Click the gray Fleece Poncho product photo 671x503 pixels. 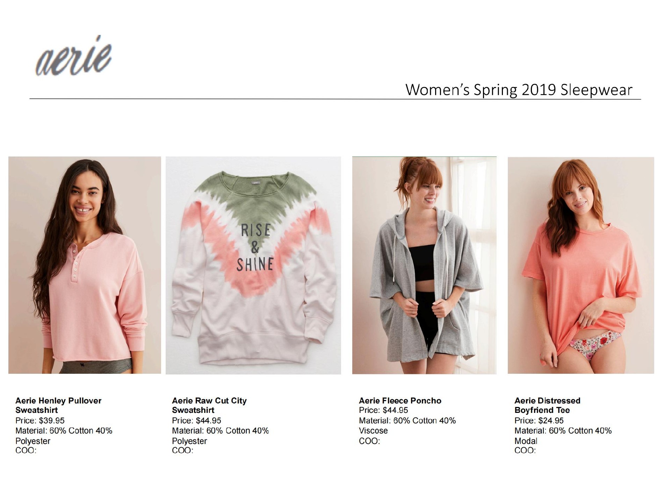424,265
